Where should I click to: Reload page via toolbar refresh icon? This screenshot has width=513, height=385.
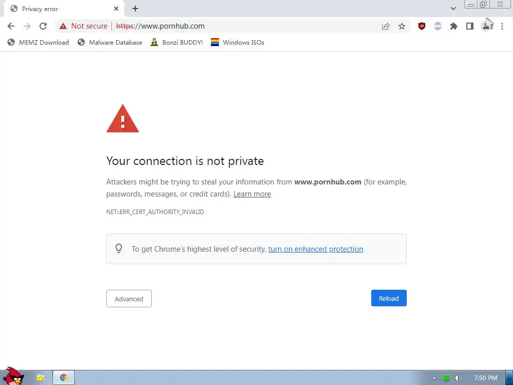click(x=43, y=26)
